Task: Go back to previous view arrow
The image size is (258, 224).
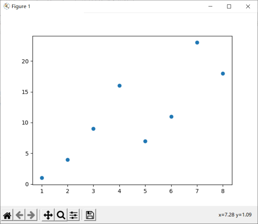Action: (19, 215)
